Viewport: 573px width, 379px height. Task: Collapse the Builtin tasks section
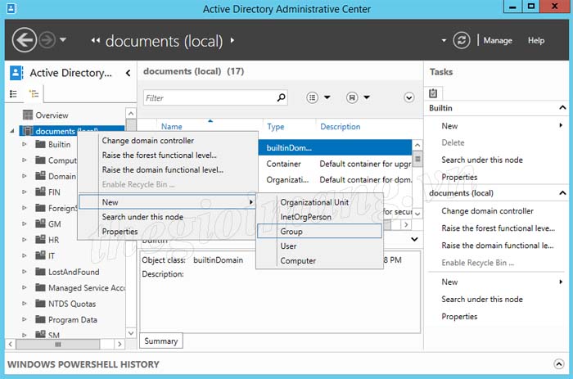(x=562, y=108)
